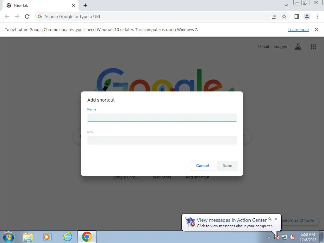Reload the page with the refresh icon
The height and width of the screenshot is (243, 324).
27,16
